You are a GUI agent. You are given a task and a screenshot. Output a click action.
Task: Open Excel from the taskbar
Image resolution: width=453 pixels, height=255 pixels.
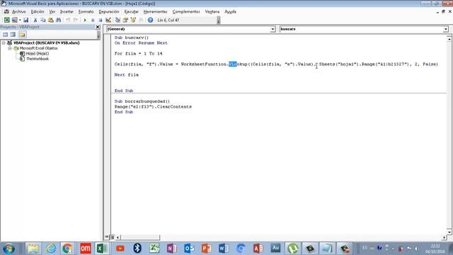coord(102,249)
